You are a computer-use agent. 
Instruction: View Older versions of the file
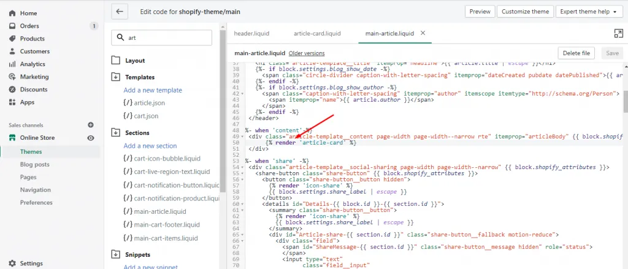[x=307, y=53]
